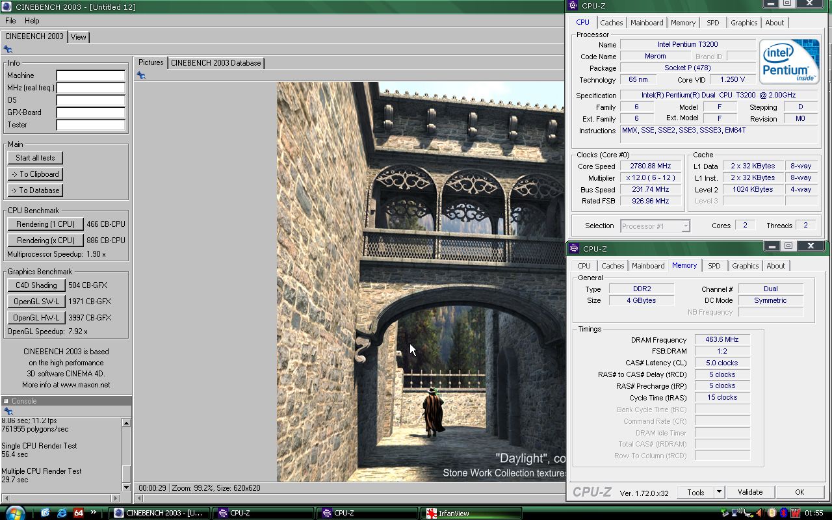Open the Graphics tab in upper CPU-Z window
The image size is (832, 520).
(744, 23)
